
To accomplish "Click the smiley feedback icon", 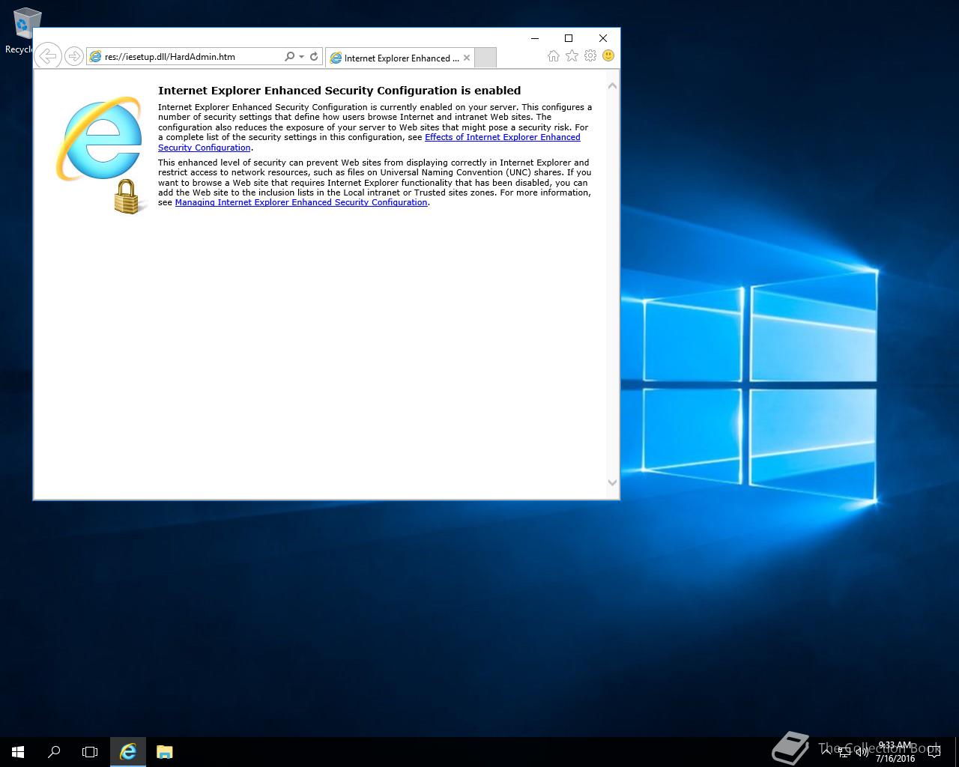I will point(608,56).
